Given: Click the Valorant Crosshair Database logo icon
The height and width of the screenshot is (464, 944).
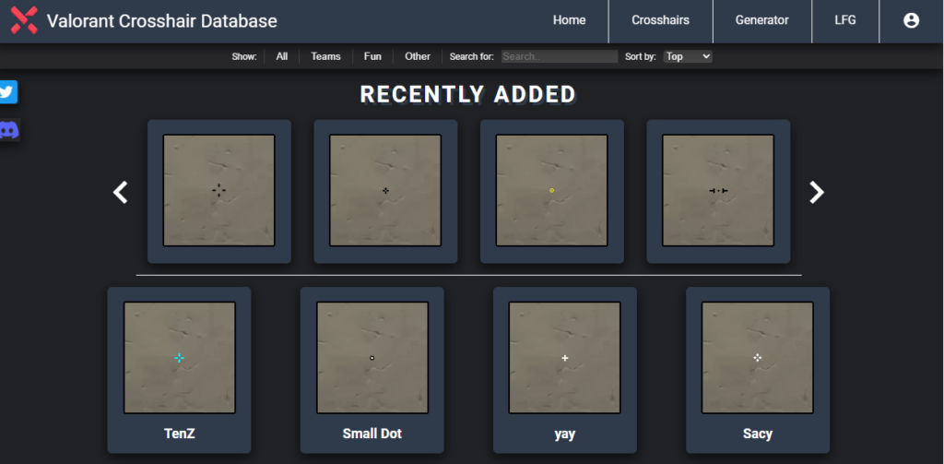Looking at the screenshot, I should [x=23, y=20].
